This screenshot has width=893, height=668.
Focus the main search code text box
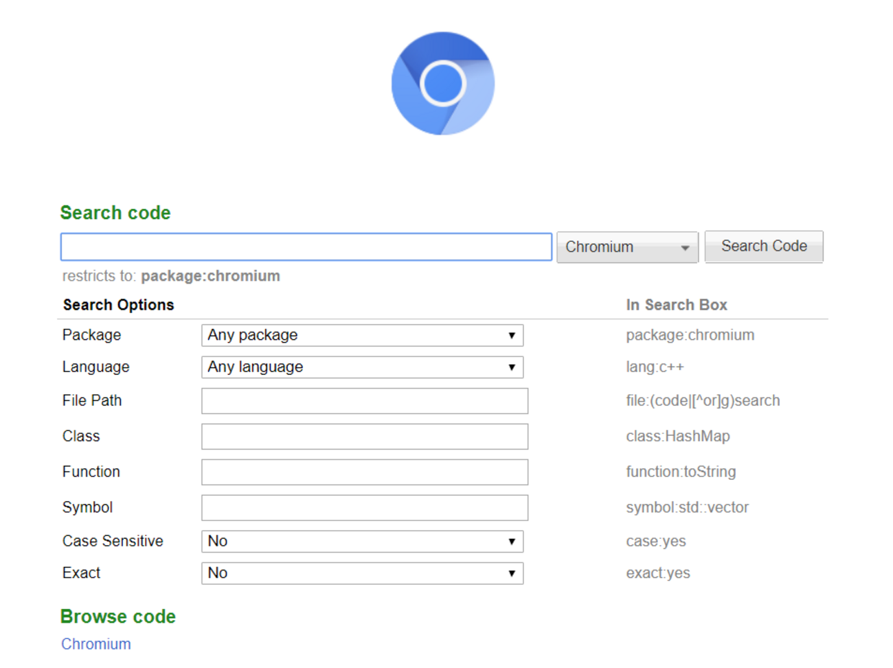[x=306, y=247]
